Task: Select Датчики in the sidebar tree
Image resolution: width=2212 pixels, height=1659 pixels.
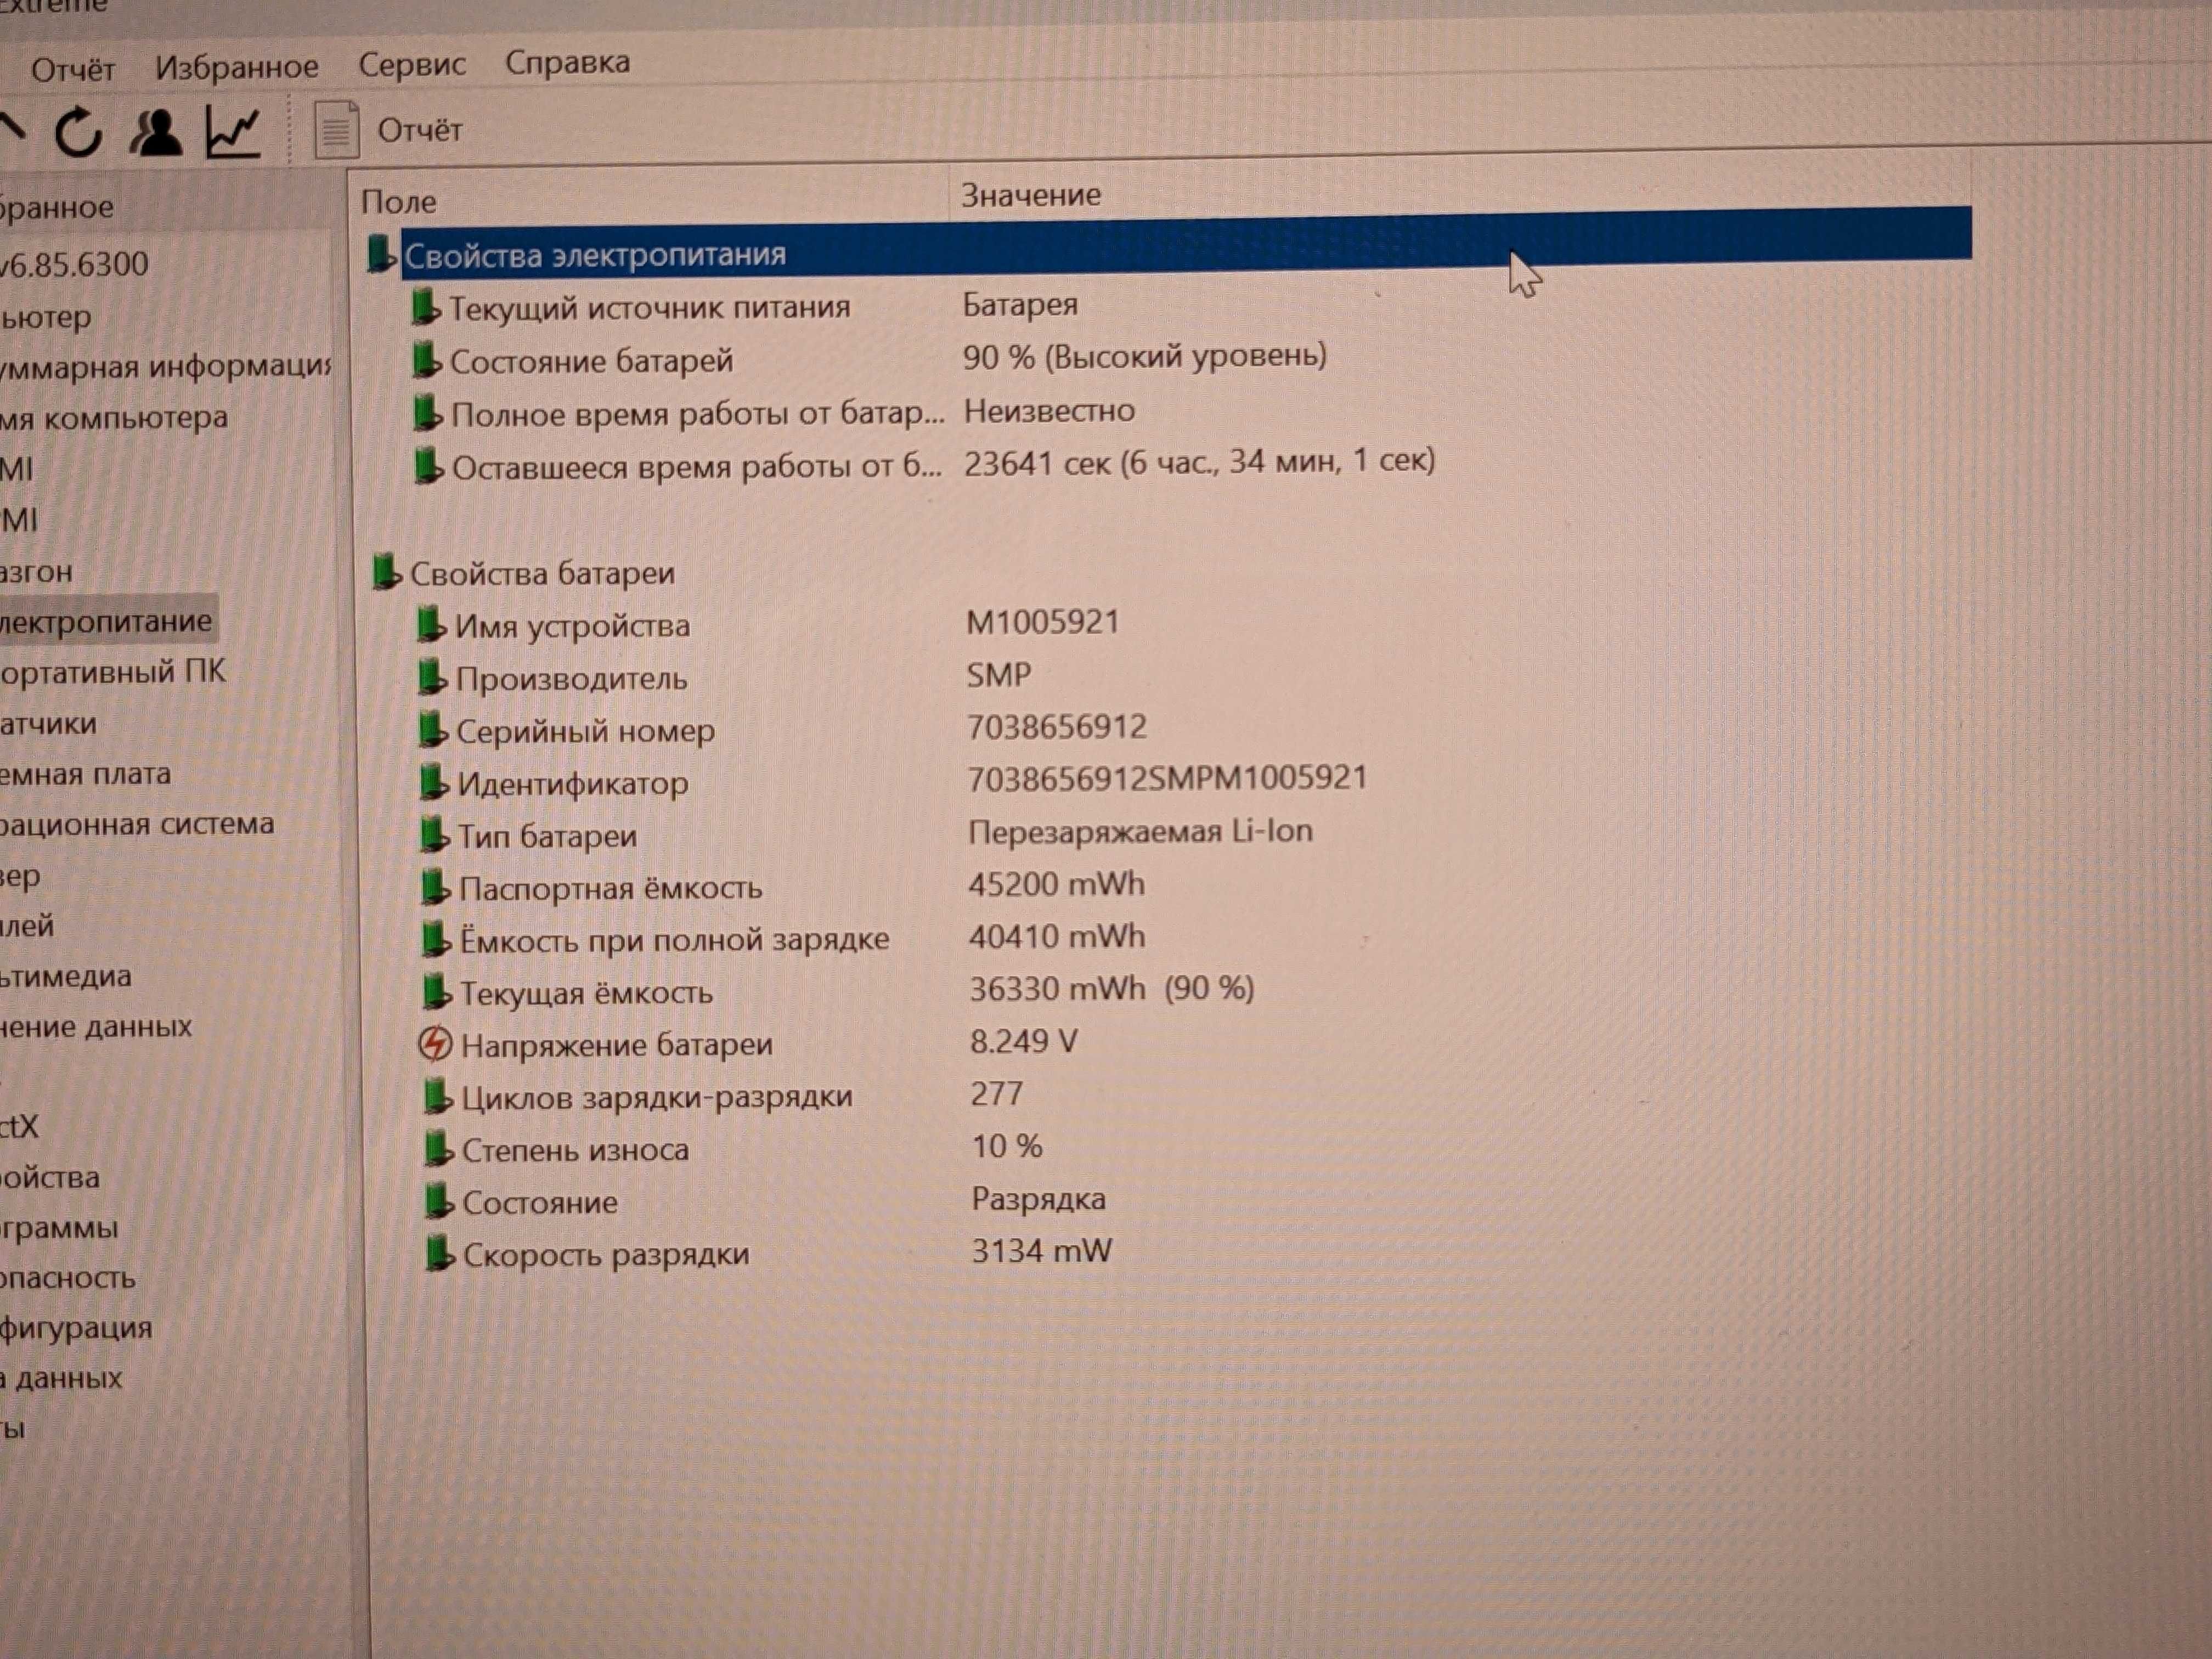Action: click(49, 723)
